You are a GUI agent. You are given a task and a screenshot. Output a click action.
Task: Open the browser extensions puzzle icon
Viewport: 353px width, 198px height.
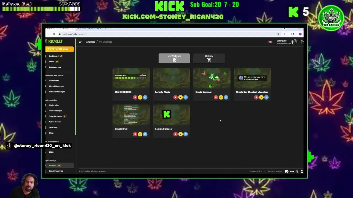[x=285, y=34]
